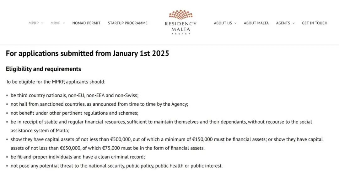Click the RESIDENCY MALTA logo text
Image resolution: width=339 pixels, height=176 pixels.
(180, 27)
